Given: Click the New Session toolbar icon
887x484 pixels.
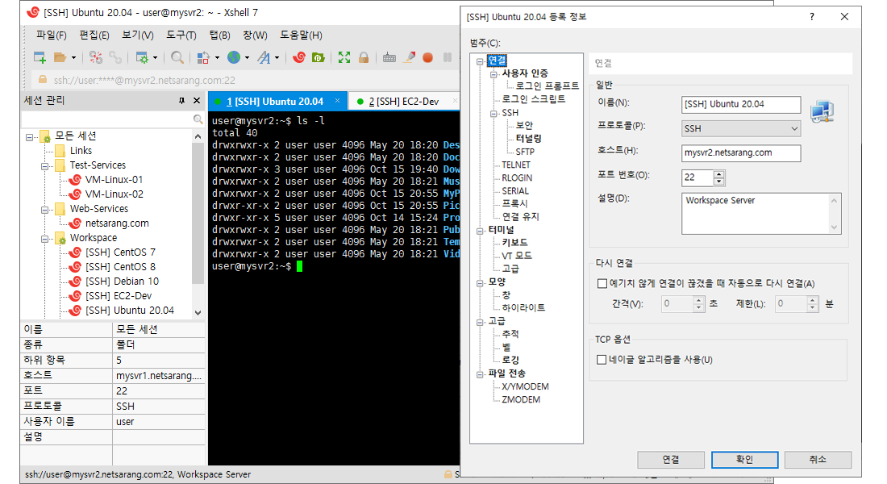Looking at the screenshot, I should (x=40, y=57).
